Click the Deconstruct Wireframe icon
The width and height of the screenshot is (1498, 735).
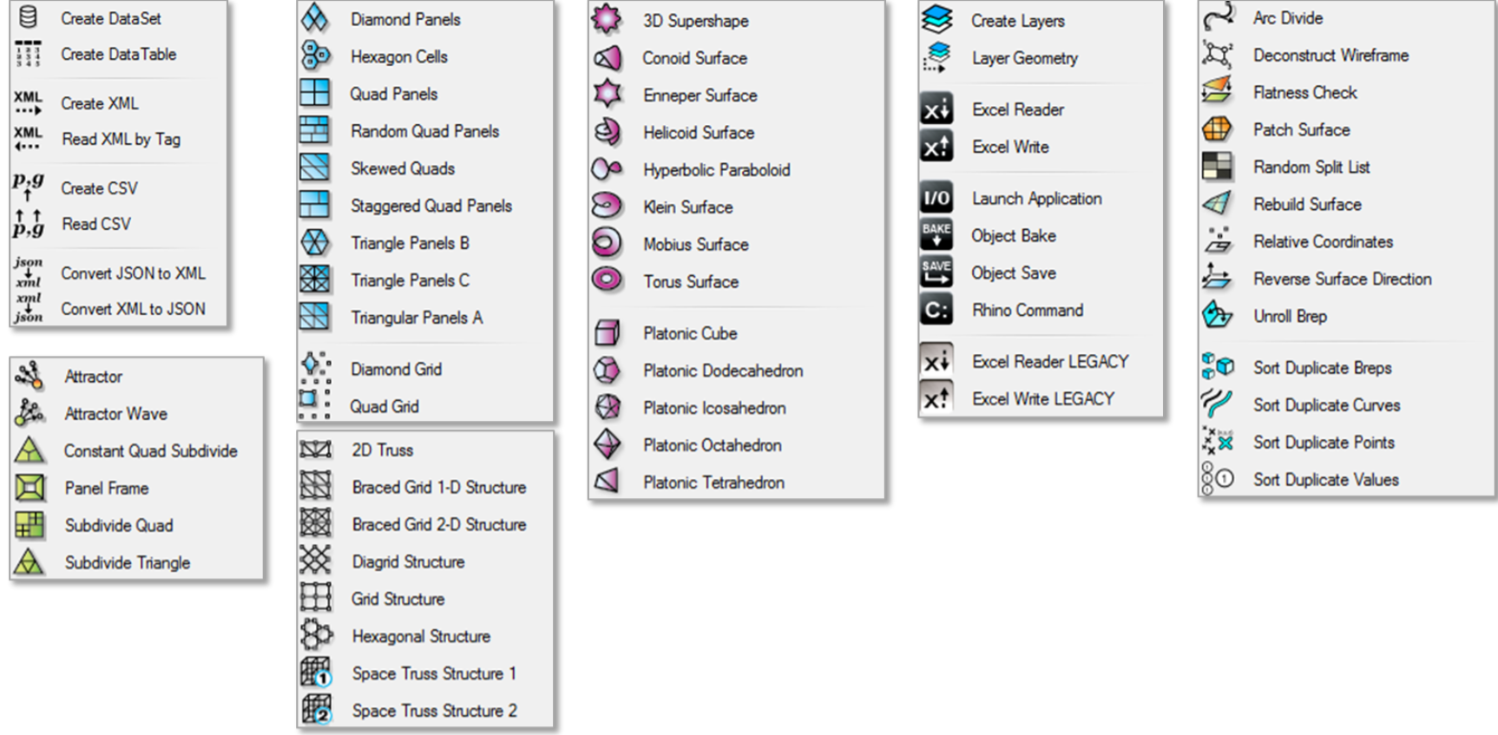pos(1218,55)
